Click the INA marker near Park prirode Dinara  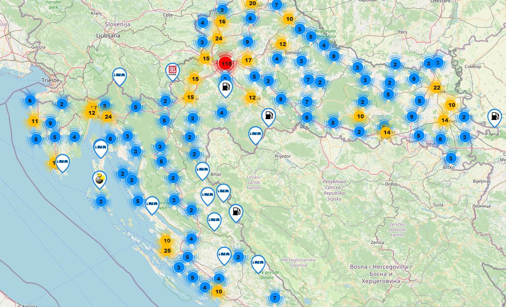tap(258, 263)
